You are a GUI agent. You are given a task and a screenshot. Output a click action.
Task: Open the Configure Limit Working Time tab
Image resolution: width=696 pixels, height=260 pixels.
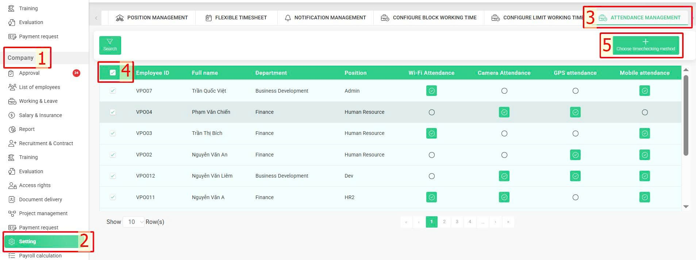[537, 18]
